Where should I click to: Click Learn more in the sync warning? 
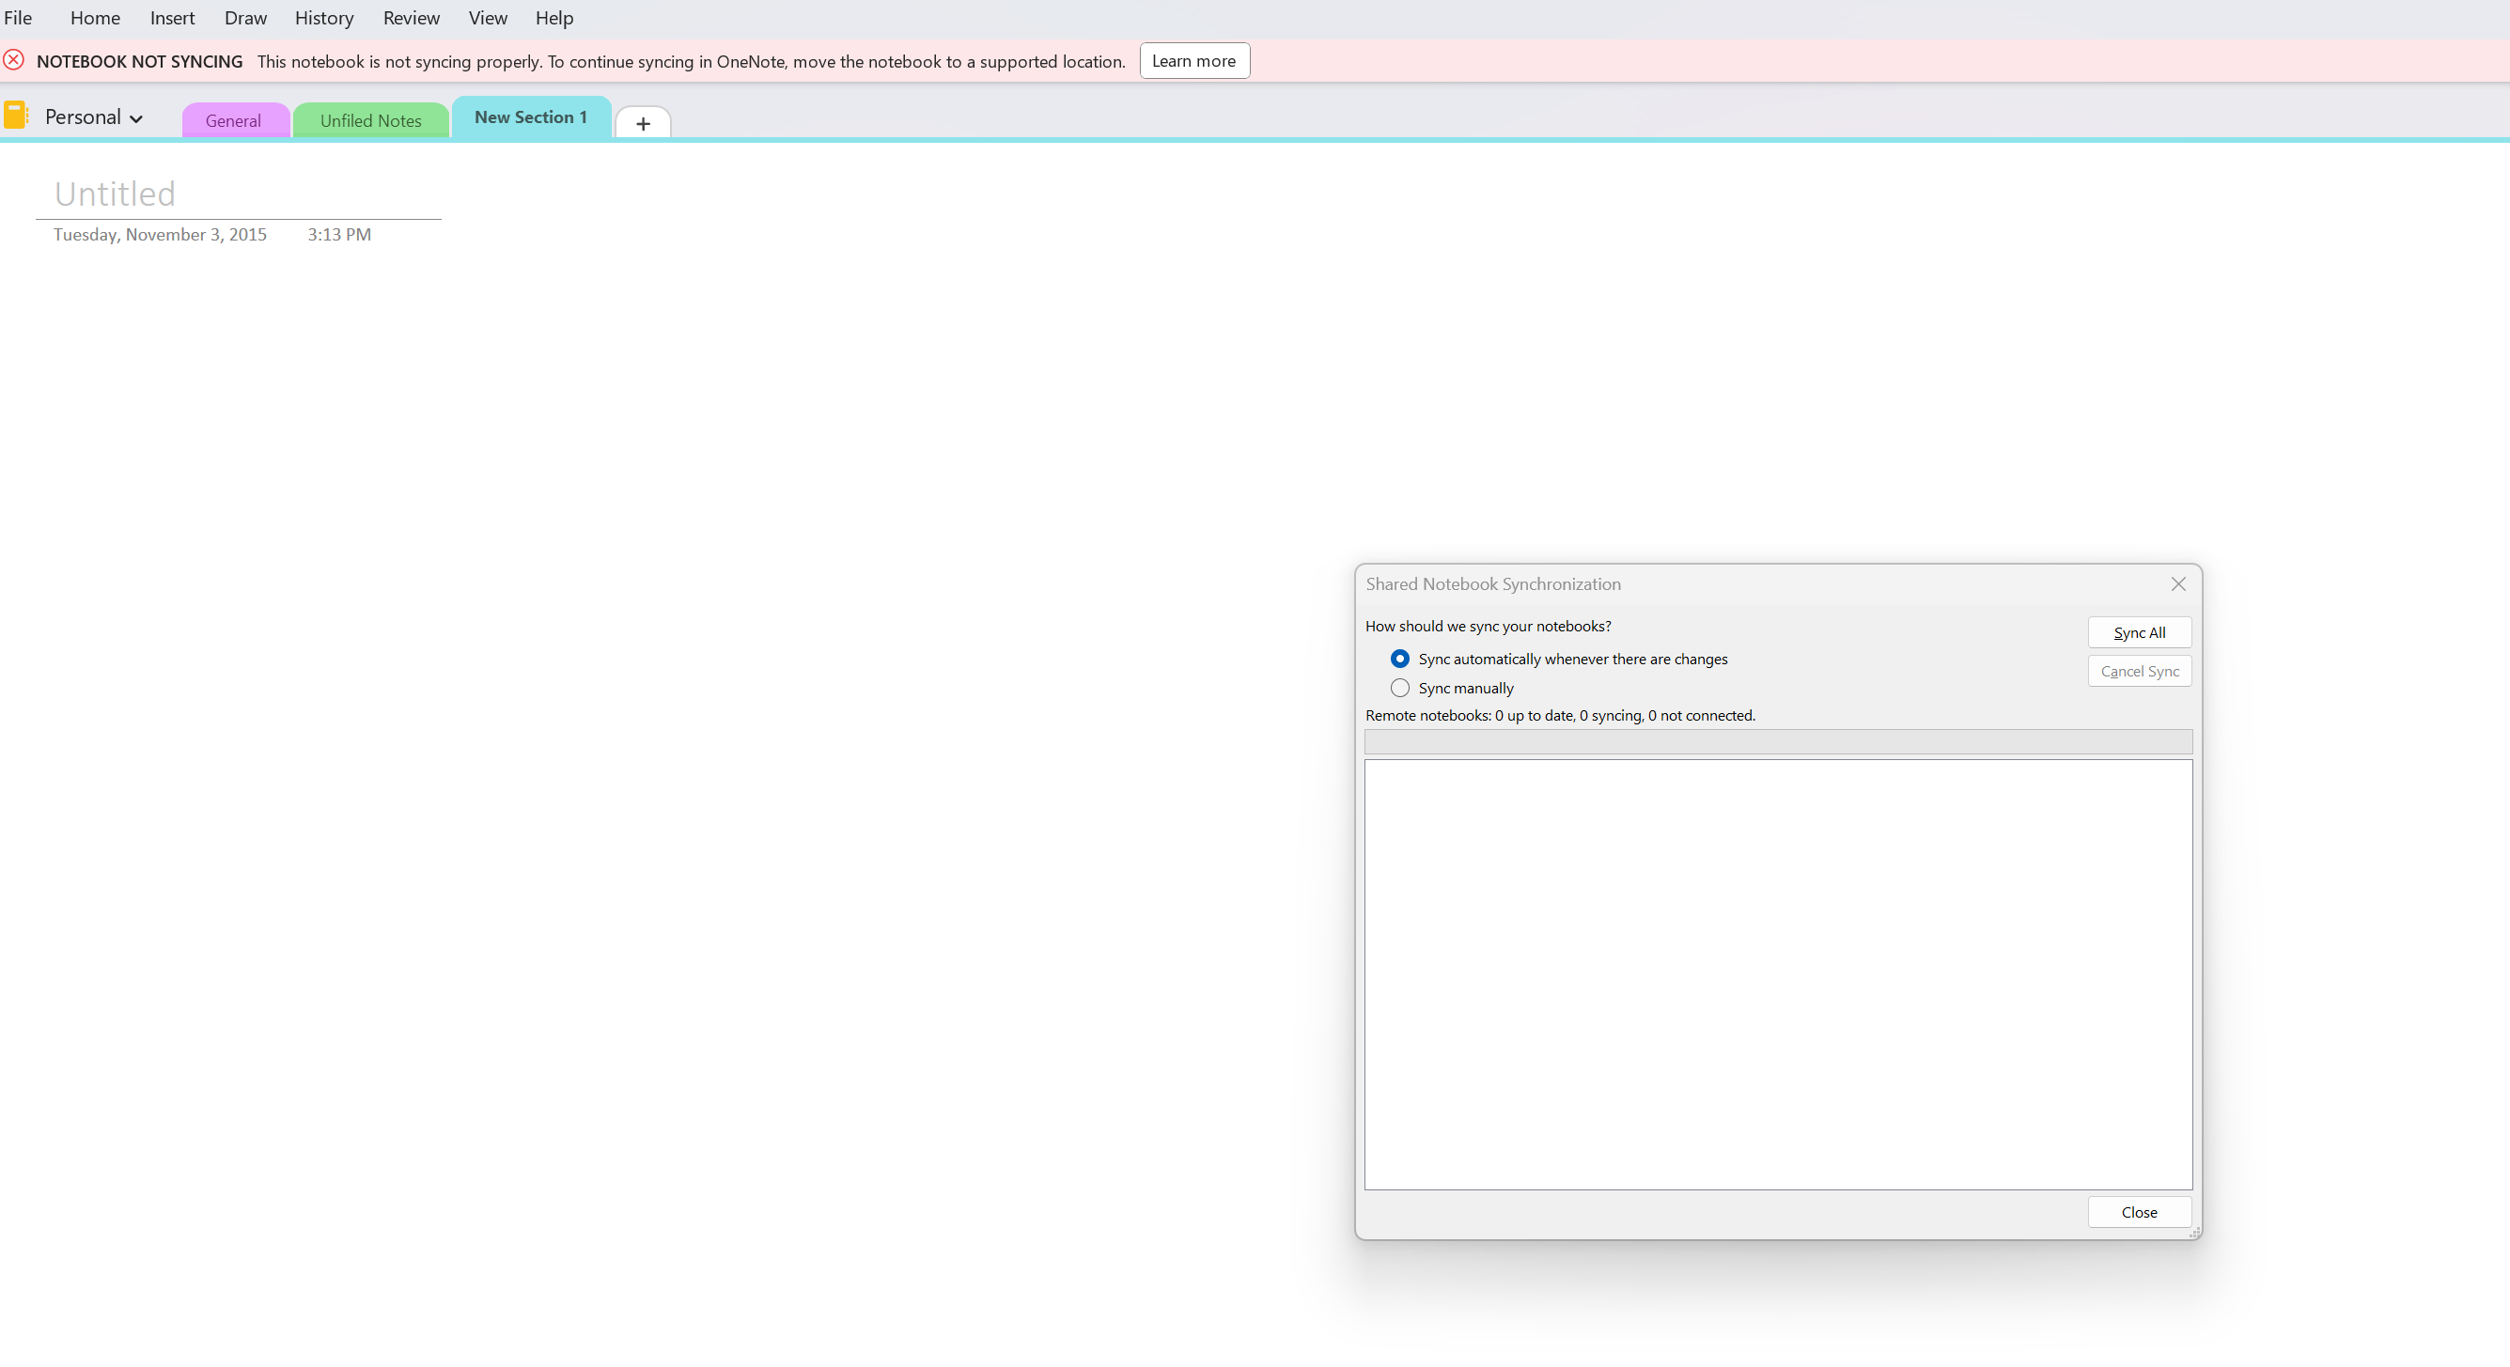1193,60
